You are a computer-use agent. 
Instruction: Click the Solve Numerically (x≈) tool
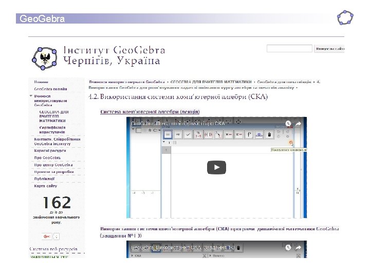point(239,134)
